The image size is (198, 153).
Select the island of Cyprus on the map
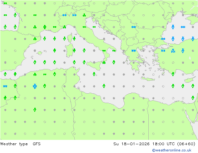pos(189,80)
